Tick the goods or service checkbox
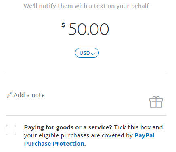 pyautogui.click(x=11, y=130)
